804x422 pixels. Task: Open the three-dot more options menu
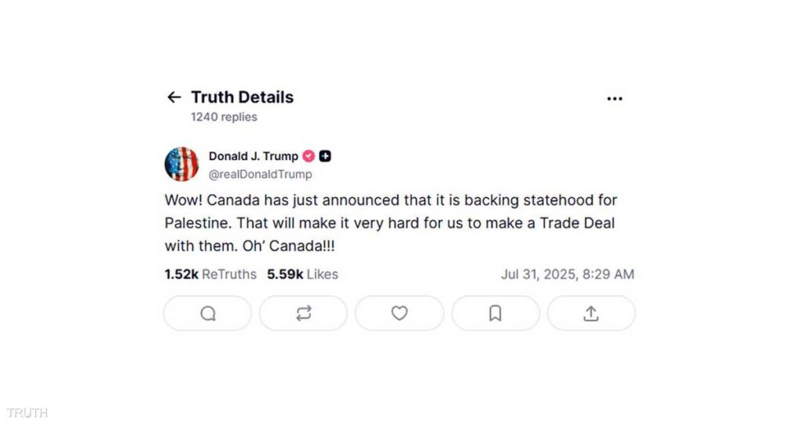point(614,98)
